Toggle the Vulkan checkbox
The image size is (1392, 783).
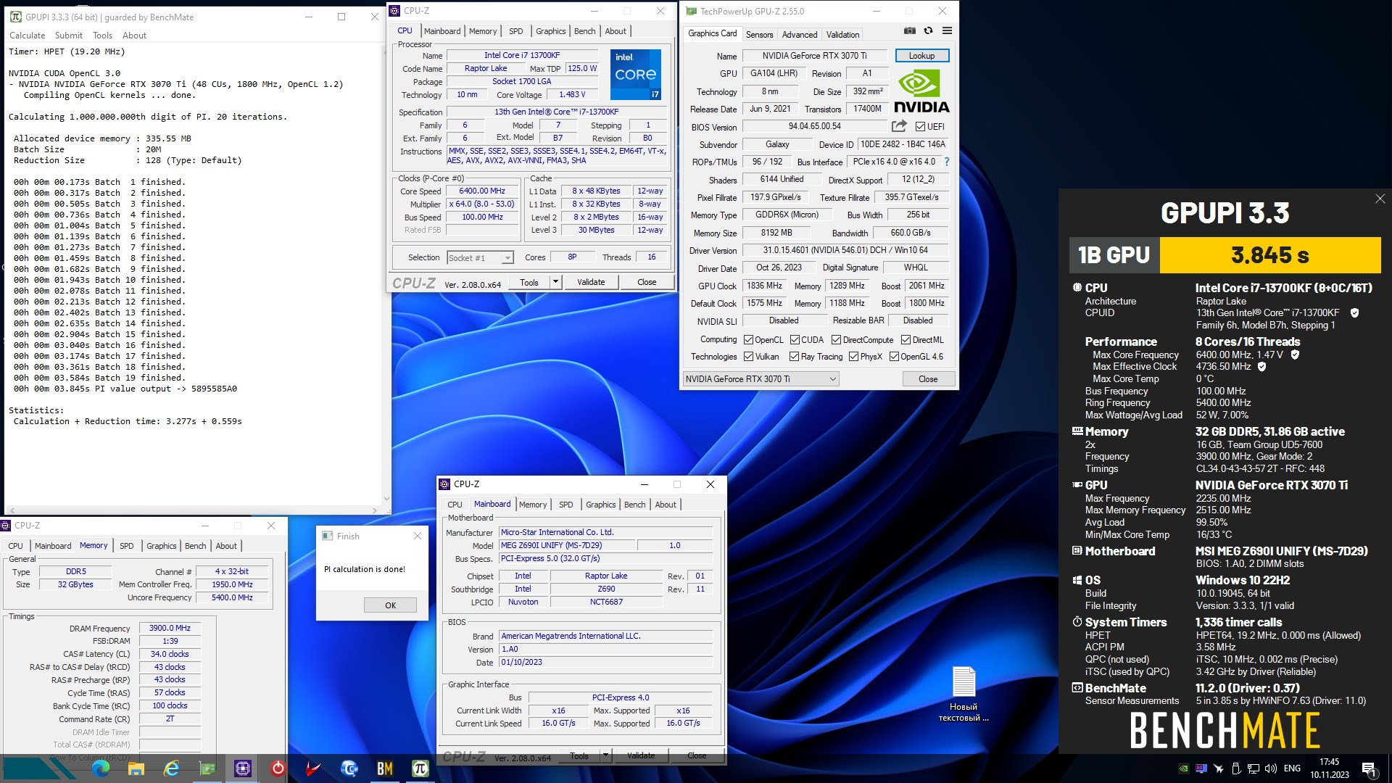(748, 357)
